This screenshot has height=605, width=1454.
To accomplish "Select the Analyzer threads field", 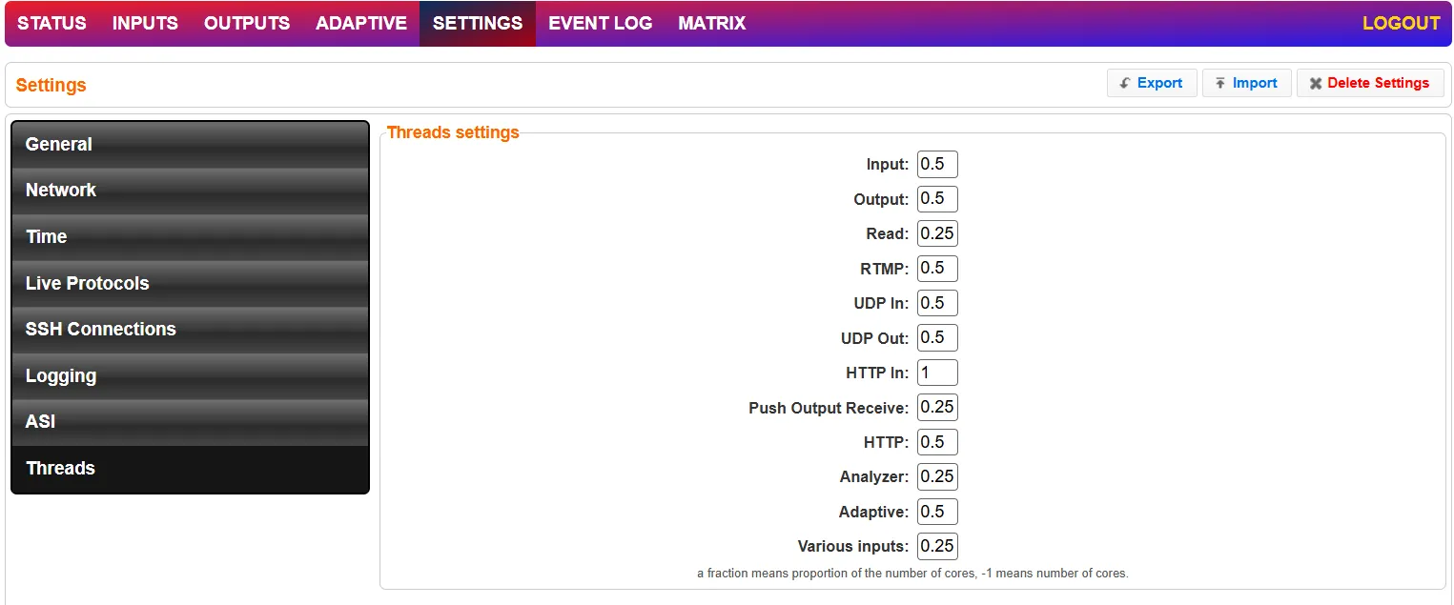I will (x=937, y=477).
